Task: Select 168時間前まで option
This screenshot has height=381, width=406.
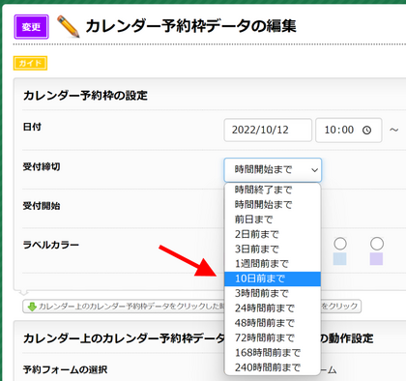Action: (273, 353)
